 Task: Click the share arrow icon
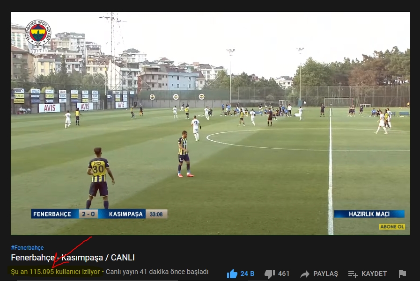tap(305, 274)
